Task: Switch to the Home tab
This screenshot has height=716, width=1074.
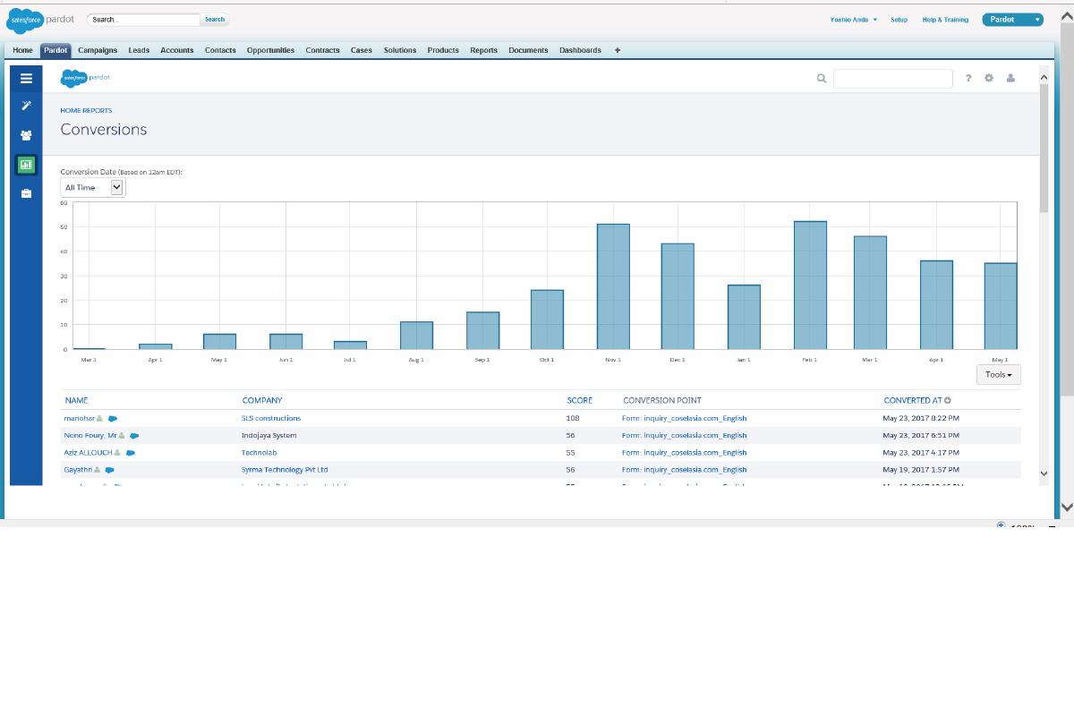Action: [x=22, y=50]
